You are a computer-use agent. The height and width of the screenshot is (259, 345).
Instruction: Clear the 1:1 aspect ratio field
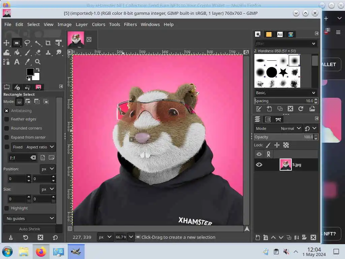click(33, 158)
